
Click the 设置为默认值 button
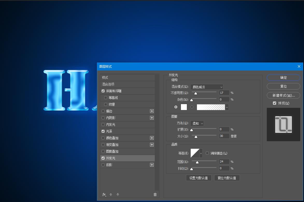(199, 178)
